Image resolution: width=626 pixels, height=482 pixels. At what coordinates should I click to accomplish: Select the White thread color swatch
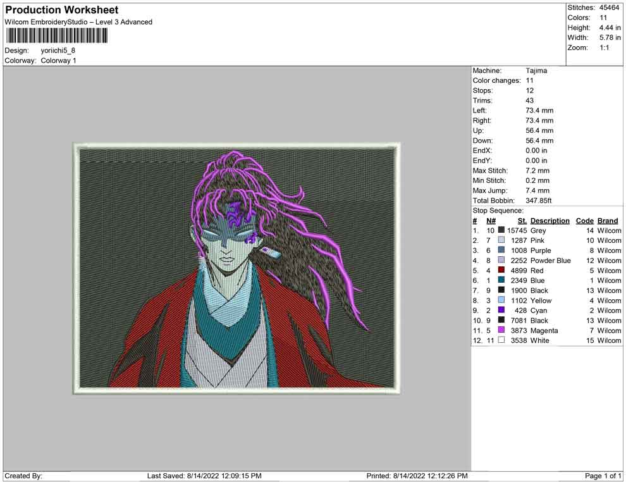click(x=501, y=340)
